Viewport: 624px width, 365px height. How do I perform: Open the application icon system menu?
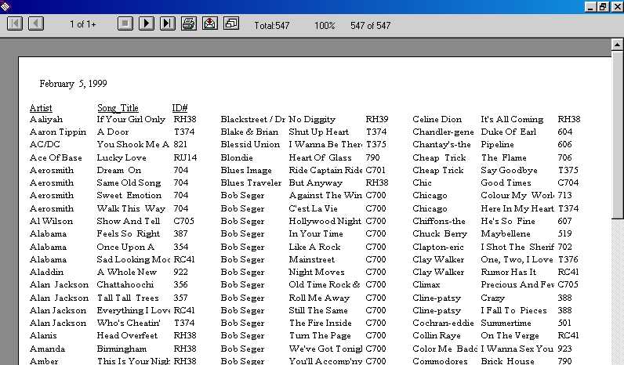pyautogui.click(x=6, y=6)
